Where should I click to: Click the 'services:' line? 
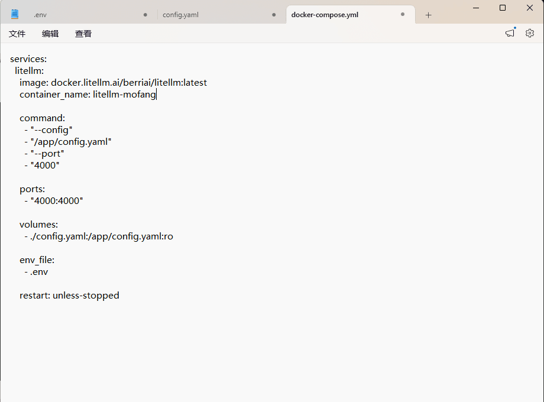click(x=28, y=59)
